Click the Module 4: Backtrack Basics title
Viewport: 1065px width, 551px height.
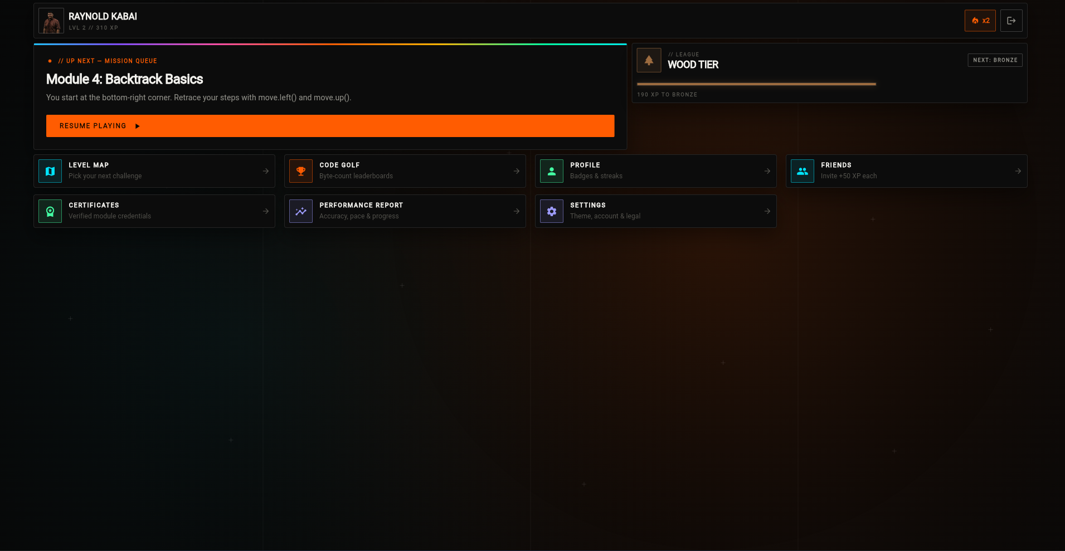coord(125,79)
